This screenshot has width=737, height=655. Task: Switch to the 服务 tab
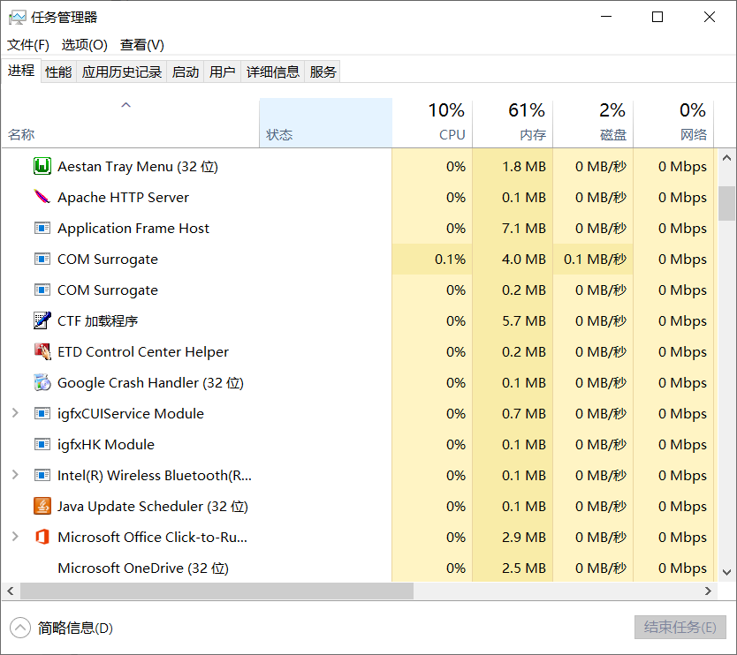pyautogui.click(x=323, y=72)
